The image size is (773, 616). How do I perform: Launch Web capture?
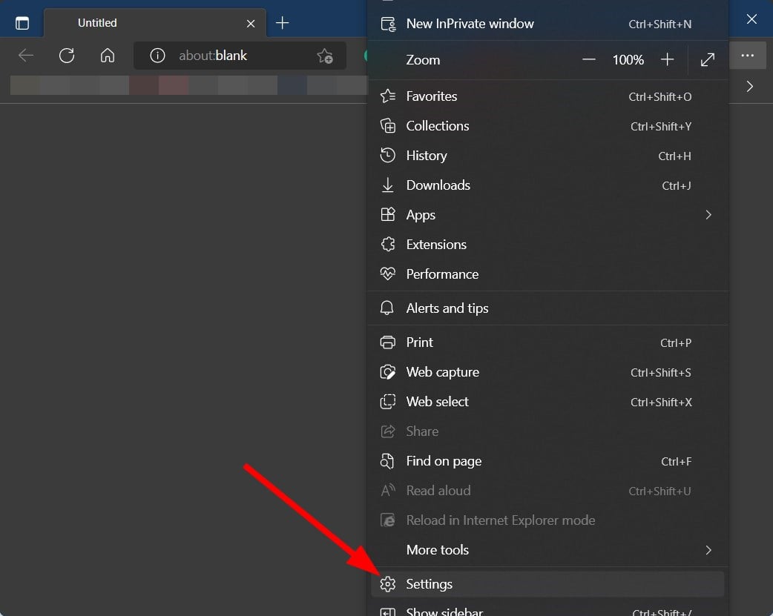coord(443,372)
